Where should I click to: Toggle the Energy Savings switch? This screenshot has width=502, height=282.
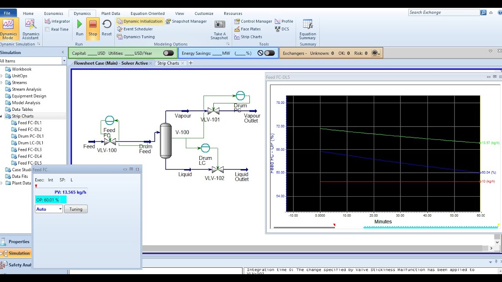coord(269,53)
